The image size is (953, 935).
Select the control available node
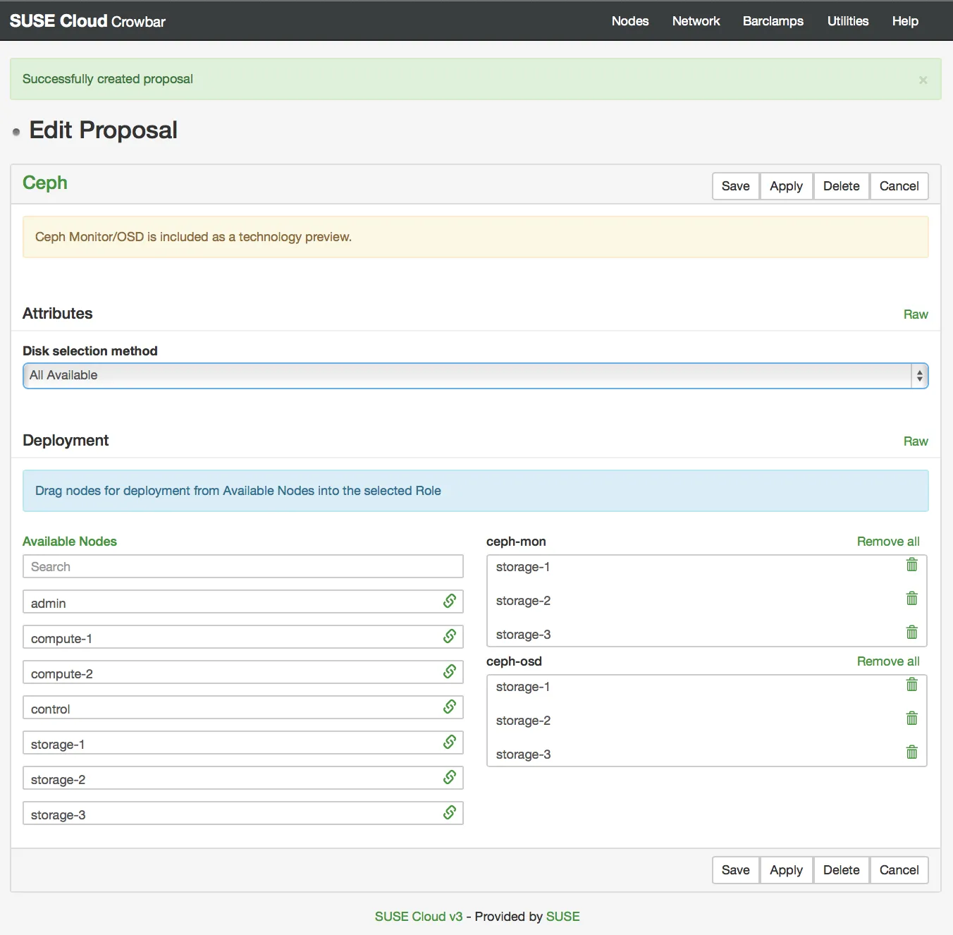[x=243, y=707]
